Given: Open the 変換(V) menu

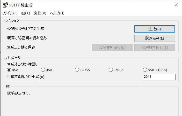Looking at the screenshot, I should (40, 13).
